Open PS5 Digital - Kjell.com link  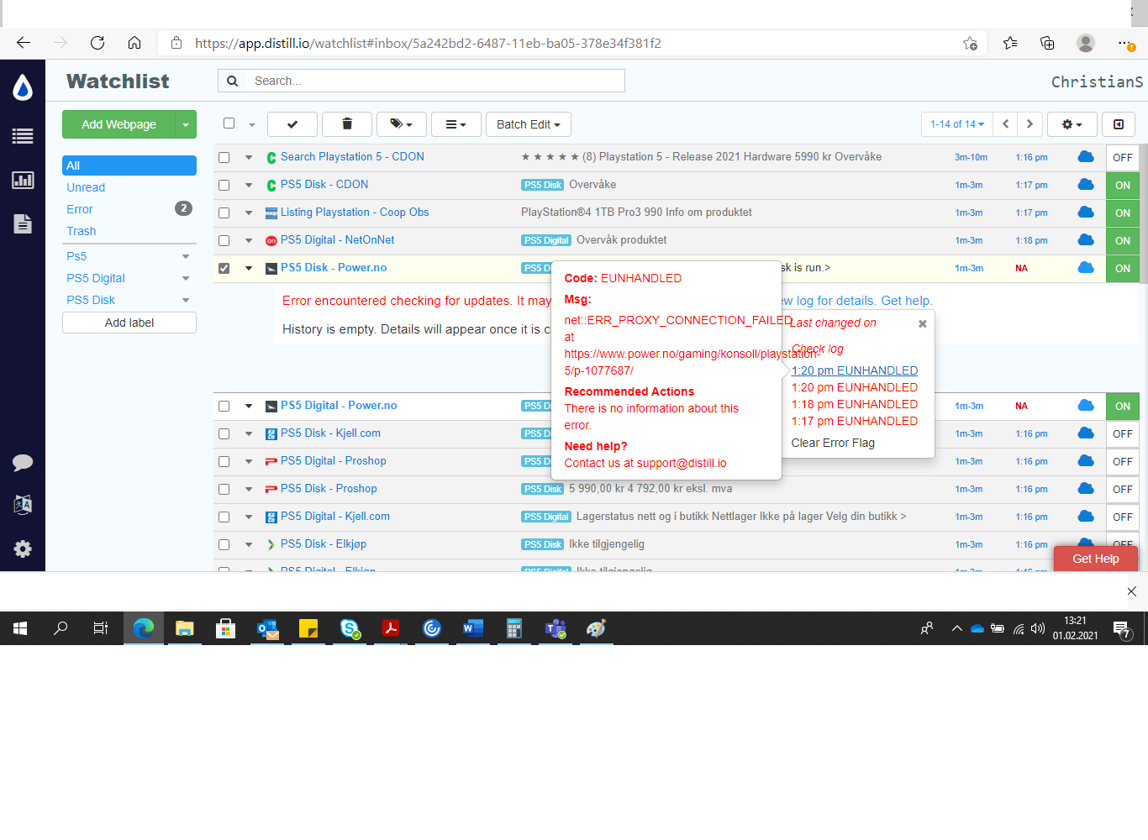[x=335, y=517]
